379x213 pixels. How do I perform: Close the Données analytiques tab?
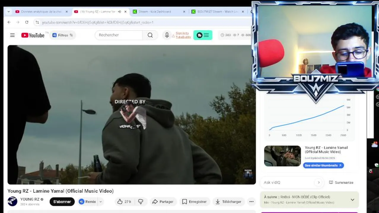click(66, 12)
